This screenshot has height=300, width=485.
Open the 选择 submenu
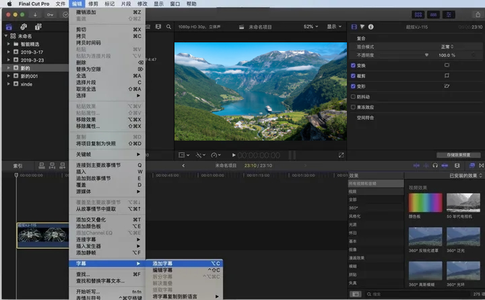coord(107,96)
